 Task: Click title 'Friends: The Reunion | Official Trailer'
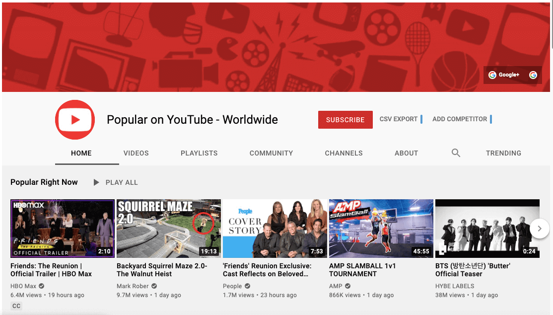tap(51, 270)
